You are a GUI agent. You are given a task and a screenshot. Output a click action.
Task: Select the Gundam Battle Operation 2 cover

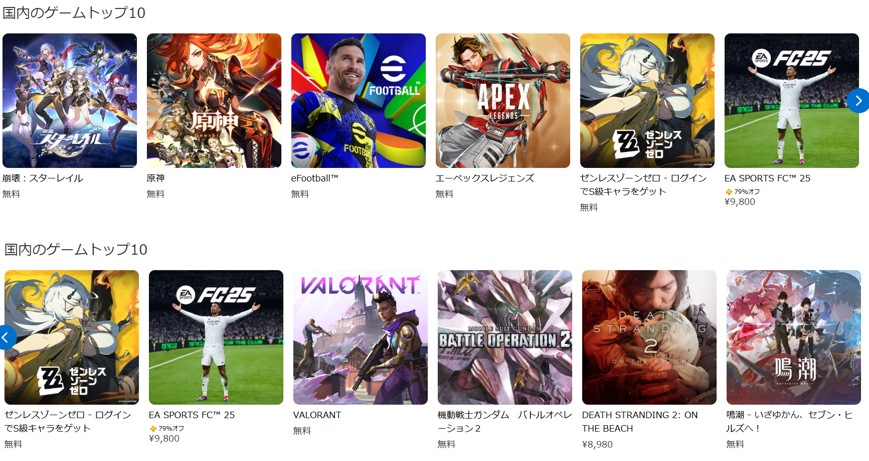(x=505, y=337)
